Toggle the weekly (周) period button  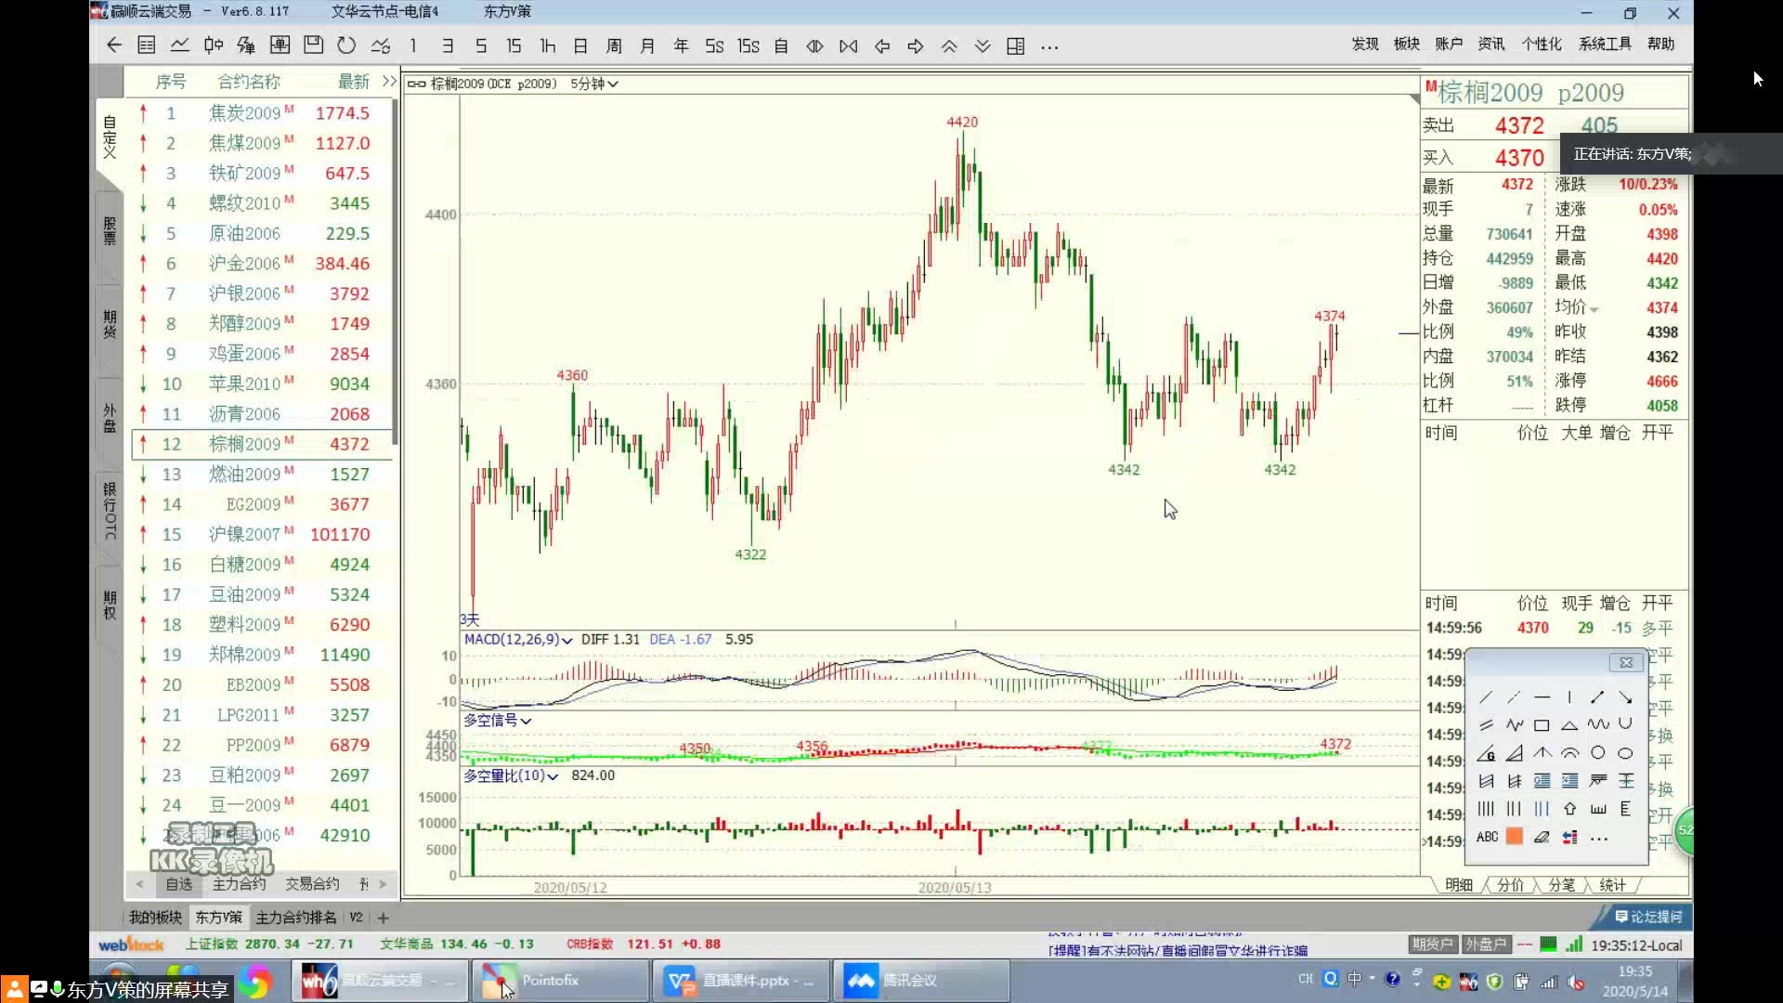tap(614, 46)
